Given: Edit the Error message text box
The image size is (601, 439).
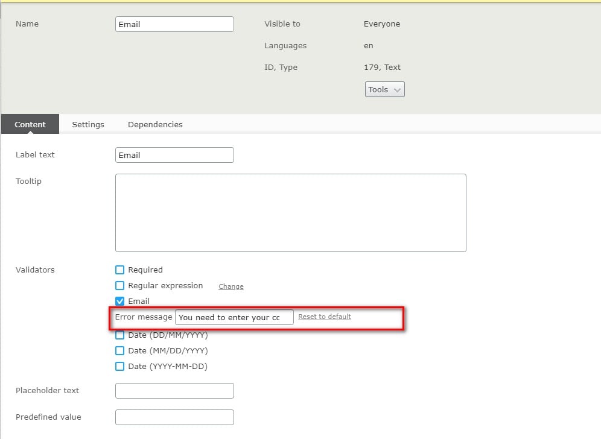Looking at the screenshot, I should 234,317.
